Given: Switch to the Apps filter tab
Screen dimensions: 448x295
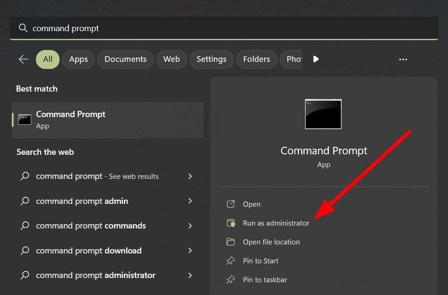Looking at the screenshot, I should 78,59.
